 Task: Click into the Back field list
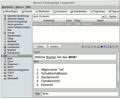75,76
